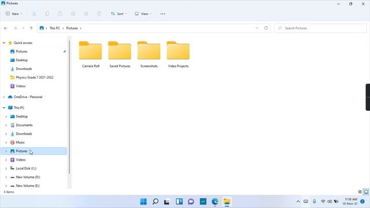This screenshot has height=208, width=370.
Task: Collapse the Quick access section
Action: (x=4, y=43)
